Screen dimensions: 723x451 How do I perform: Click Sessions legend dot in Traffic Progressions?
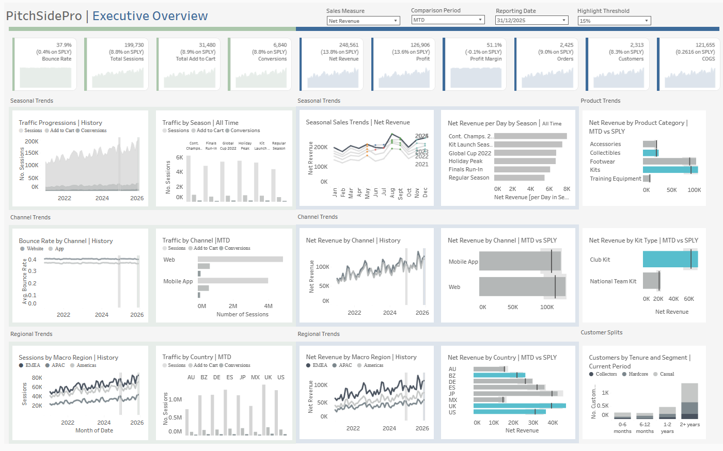[x=21, y=131]
